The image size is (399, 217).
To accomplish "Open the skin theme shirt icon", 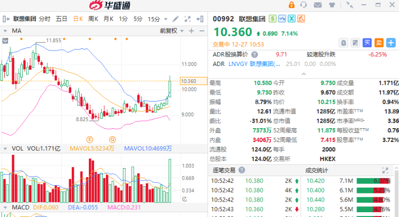I will 332,5.
